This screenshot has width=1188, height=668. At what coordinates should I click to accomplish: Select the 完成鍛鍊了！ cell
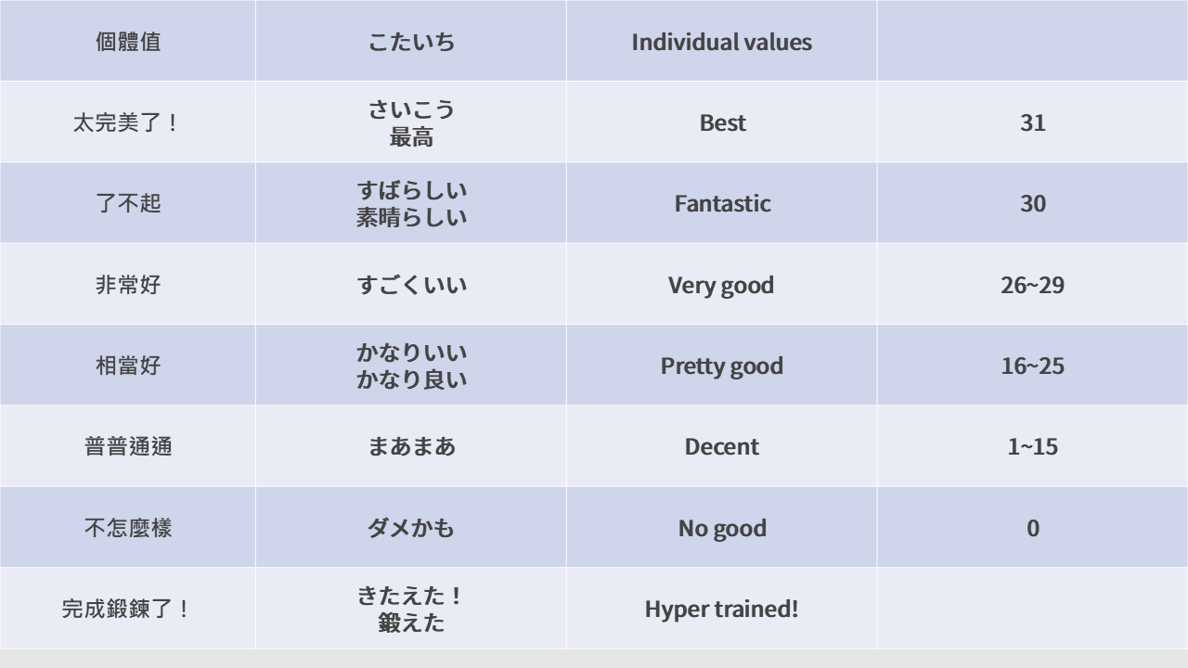tap(128, 610)
